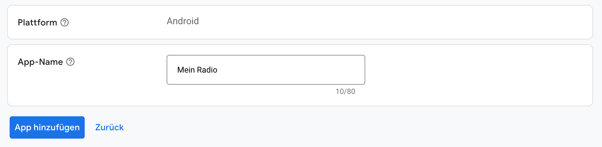Viewport: 602px width, 147px height.
Task: Go back via the Zurück link
Action: point(110,127)
